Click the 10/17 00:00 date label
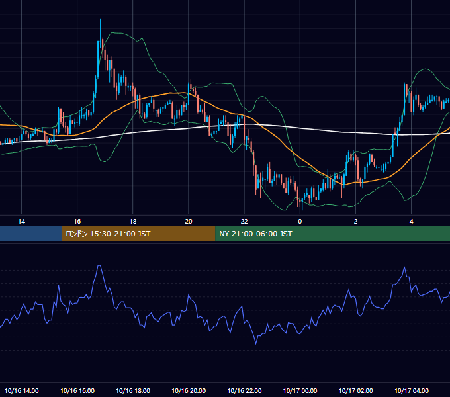Image resolution: width=450 pixels, height=397 pixels. [x=300, y=390]
